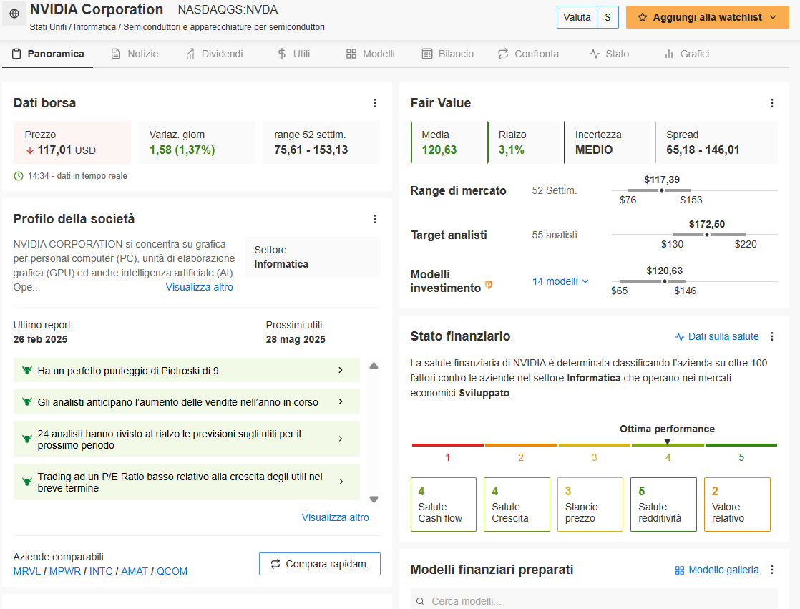800x609 pixels.
Task: Switch to the Notizie tab
Action: pyautogui.click(x=135, y=54)
